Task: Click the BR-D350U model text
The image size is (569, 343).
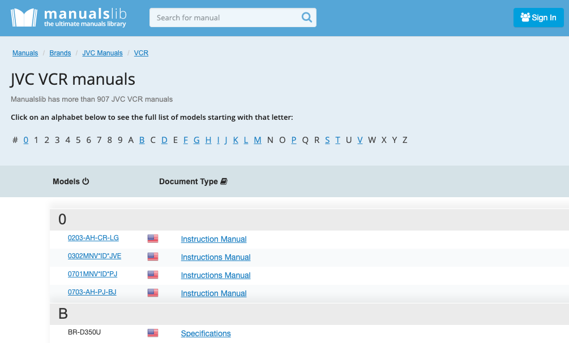Action: 84,332
